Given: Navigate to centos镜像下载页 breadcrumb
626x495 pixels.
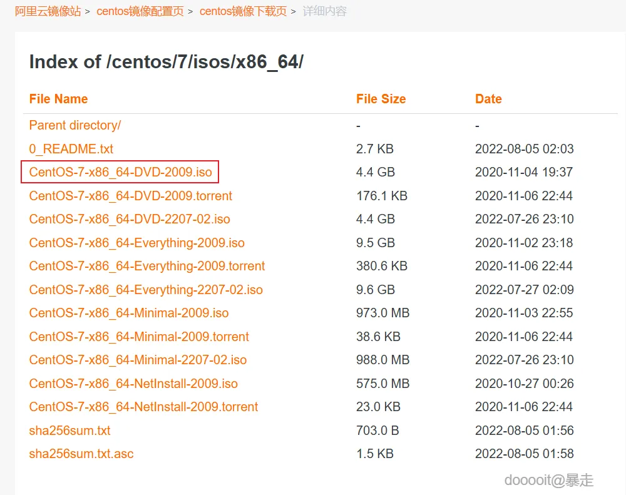Looking at the screenshot, I should (x=243, y=11).
